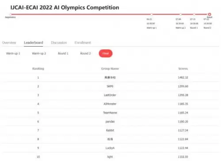221x161 pixels.
Task: Click the Warm-up 1 timeline marker
Action: 152,14
